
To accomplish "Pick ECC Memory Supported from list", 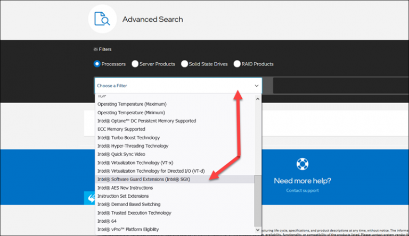I will (121, 129).
